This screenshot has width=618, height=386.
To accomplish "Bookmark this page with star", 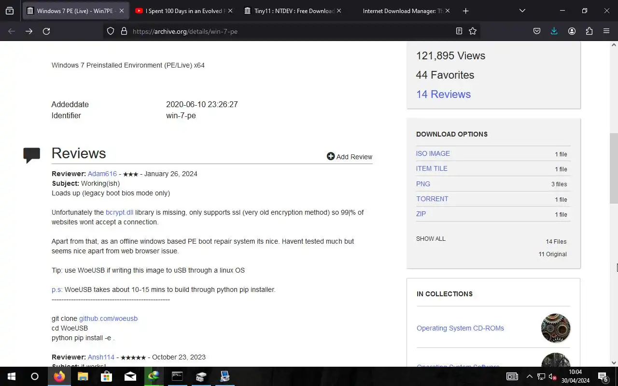I will tap(473, 31).
